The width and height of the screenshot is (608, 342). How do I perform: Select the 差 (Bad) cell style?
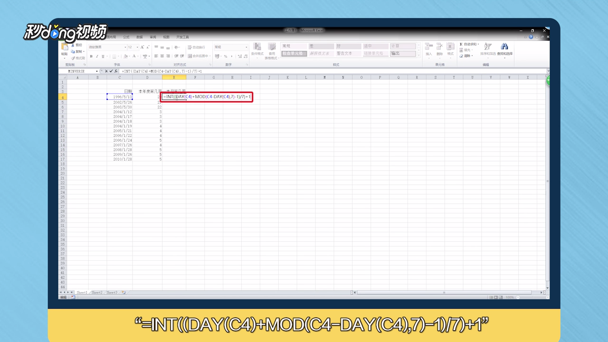[x=321, y=46]
